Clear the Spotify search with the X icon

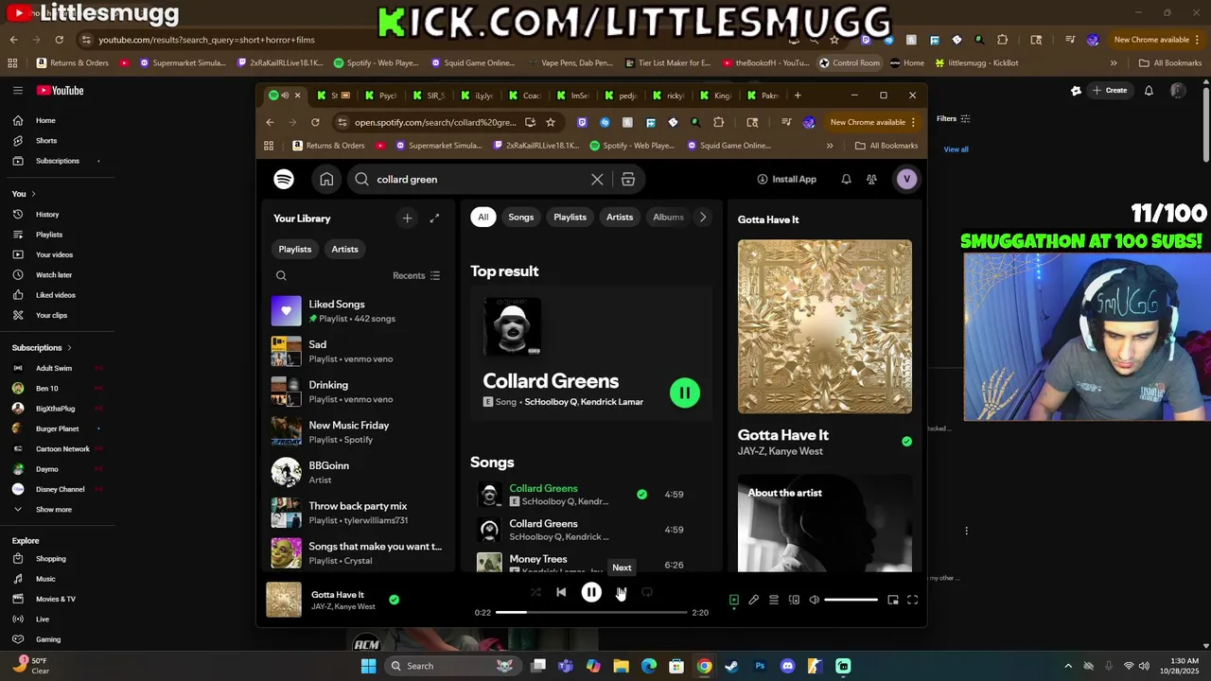tap(597, 179)
